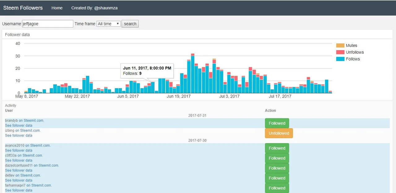Open See follower data under brandyb
Screen dimensions: 396x193
tap(19, 125)
